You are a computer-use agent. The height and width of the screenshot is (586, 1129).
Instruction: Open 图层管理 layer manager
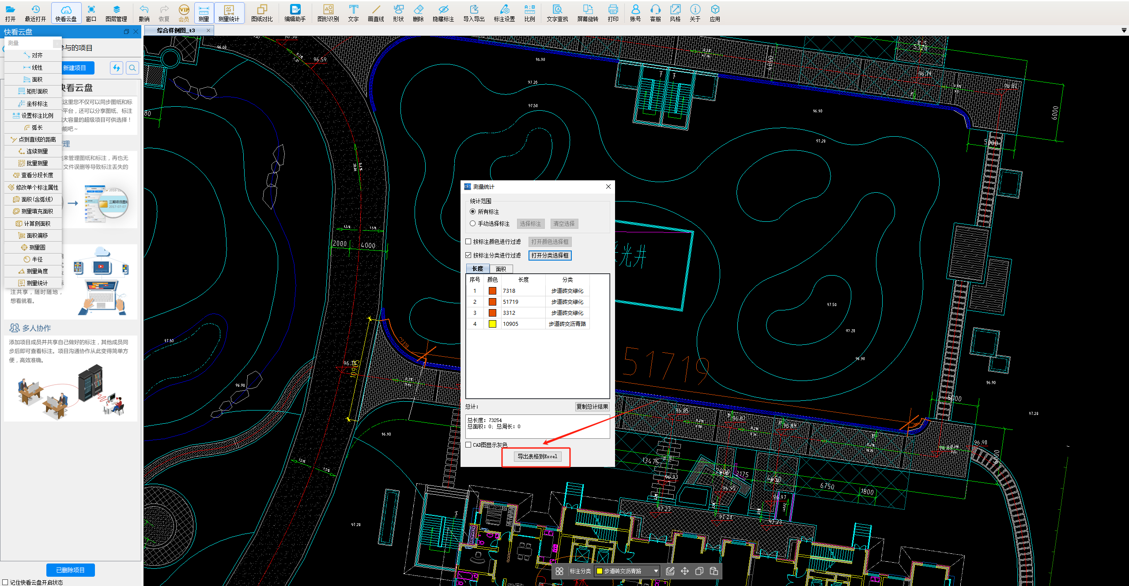pos(116,13)
